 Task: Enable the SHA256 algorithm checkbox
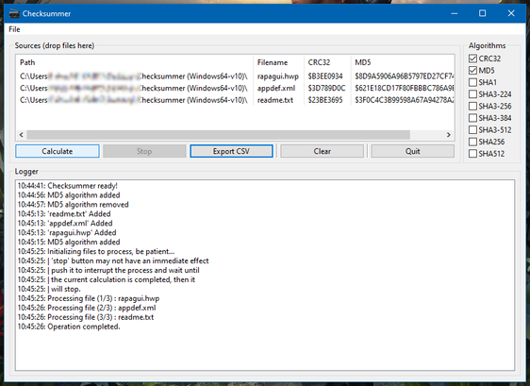coord(472,142)
